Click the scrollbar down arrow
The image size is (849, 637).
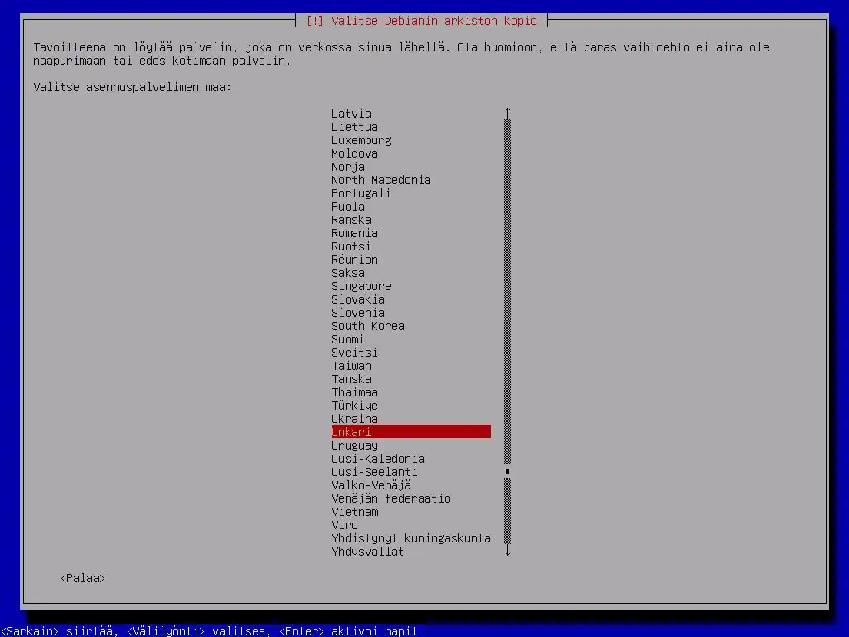coord(507,551)
